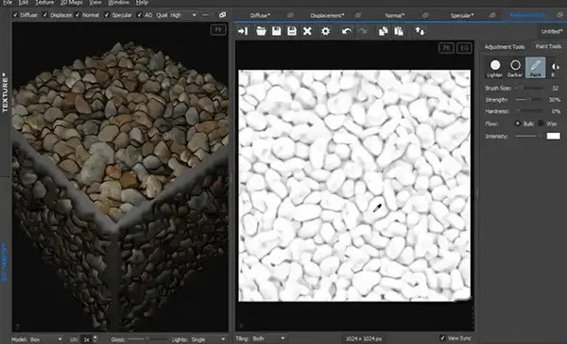Viewport: 567px width, 344px height.
Task: Adjust the Hardness slider
Action: [528, 110]
